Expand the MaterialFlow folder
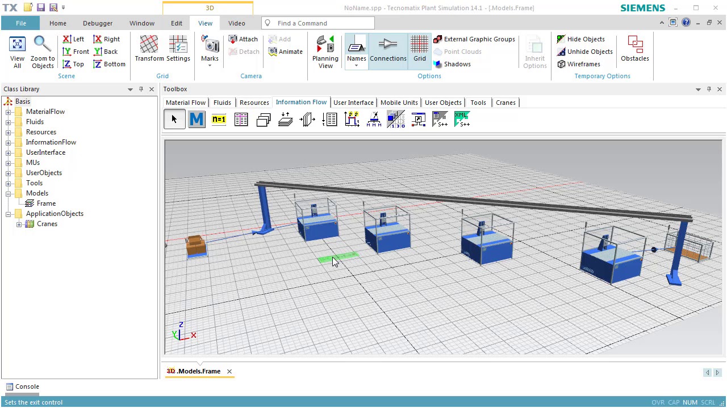Viewport: 727px width, 408px height. coord(9,112)
